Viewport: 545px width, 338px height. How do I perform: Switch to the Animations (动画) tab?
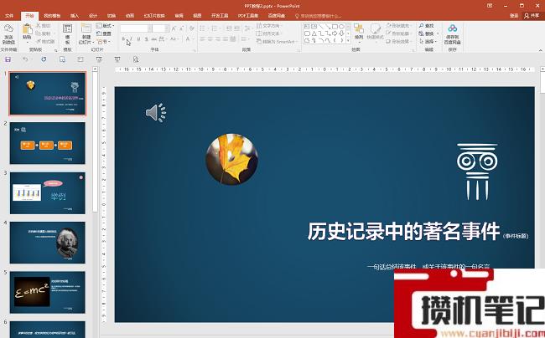[x=130, y=16]
